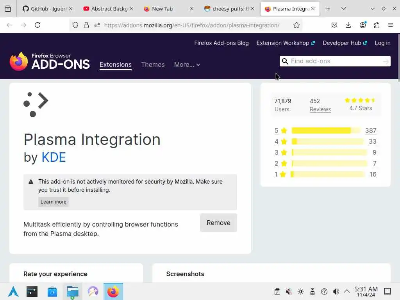Open KDE author link

[x=54, y=157]
